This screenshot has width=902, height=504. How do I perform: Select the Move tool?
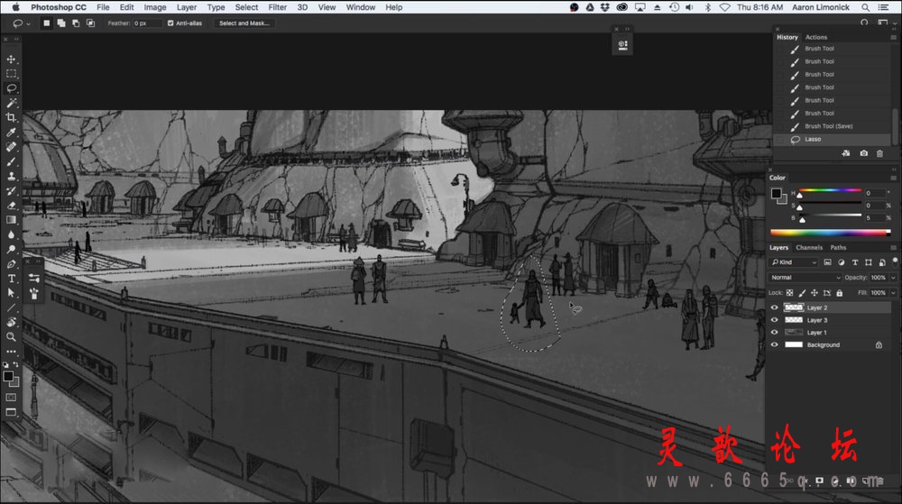[11, 60]
